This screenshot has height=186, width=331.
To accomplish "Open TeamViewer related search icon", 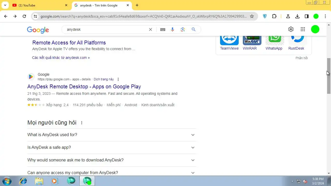I will click(x=229, y=40).
